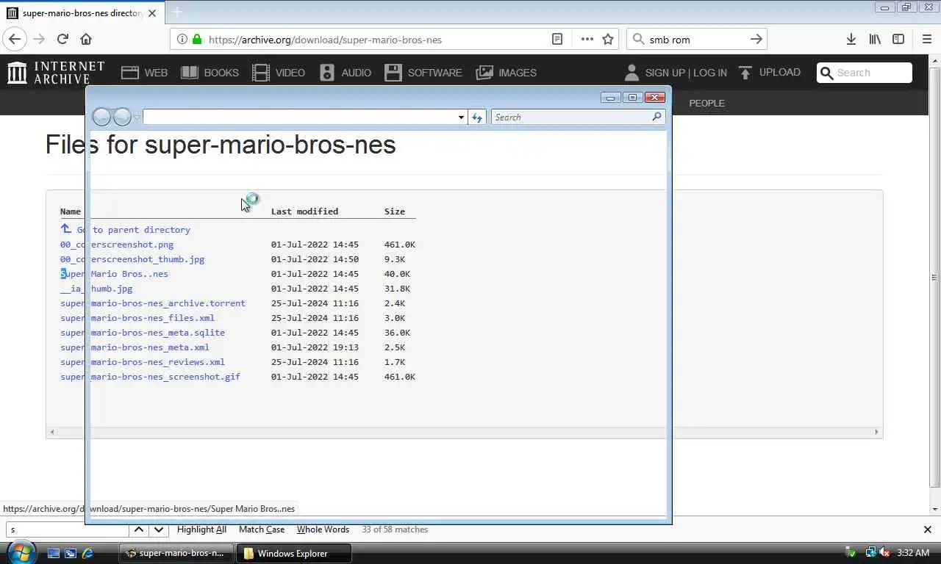941x564 pixels.
Task: Click Explorer window back button
Action: [x=101, y=117]
